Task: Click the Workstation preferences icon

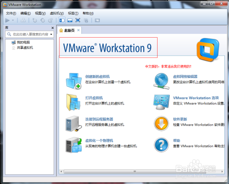Action: (161, 102)
